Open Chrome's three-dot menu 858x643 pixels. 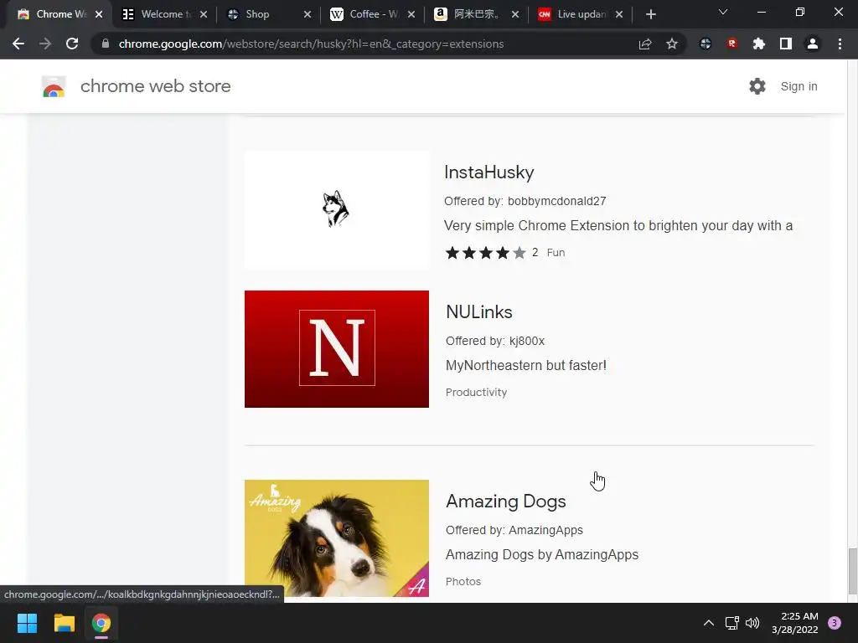[840, 44]
